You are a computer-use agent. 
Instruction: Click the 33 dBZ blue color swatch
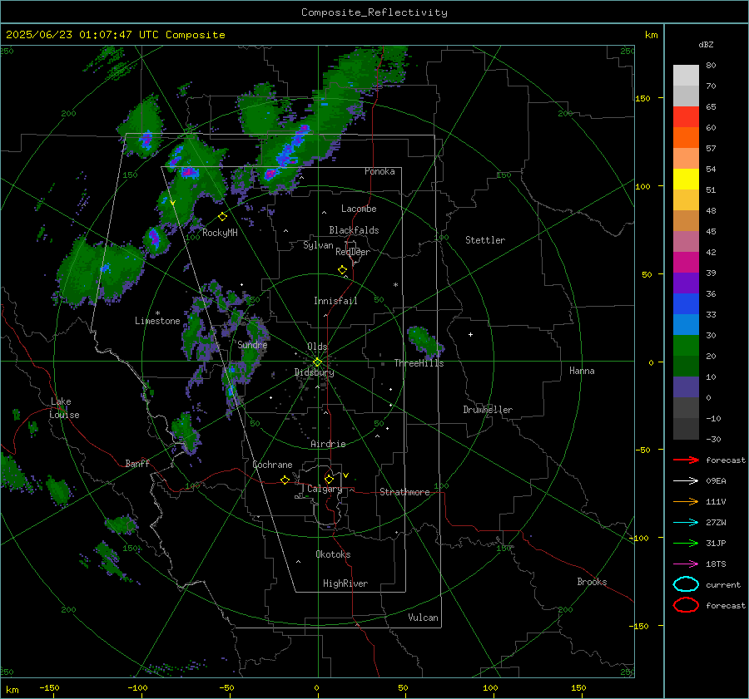pos(686,304)
